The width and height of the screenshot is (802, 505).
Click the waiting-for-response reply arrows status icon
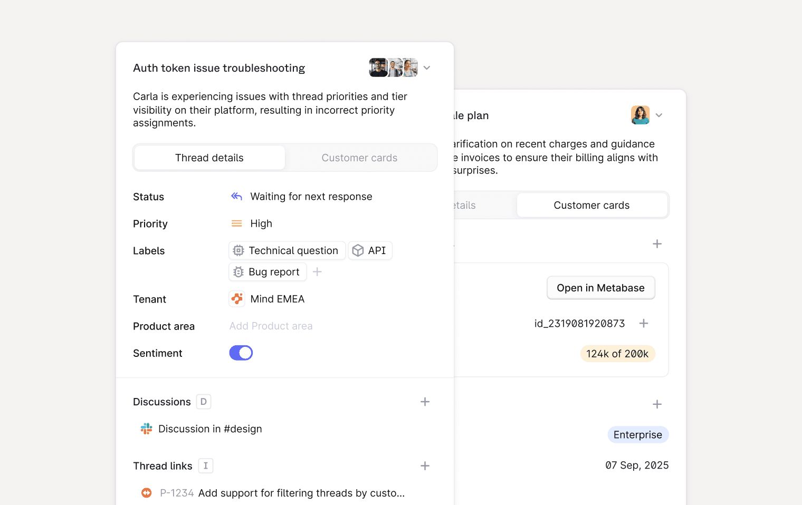tap(236, 197)
